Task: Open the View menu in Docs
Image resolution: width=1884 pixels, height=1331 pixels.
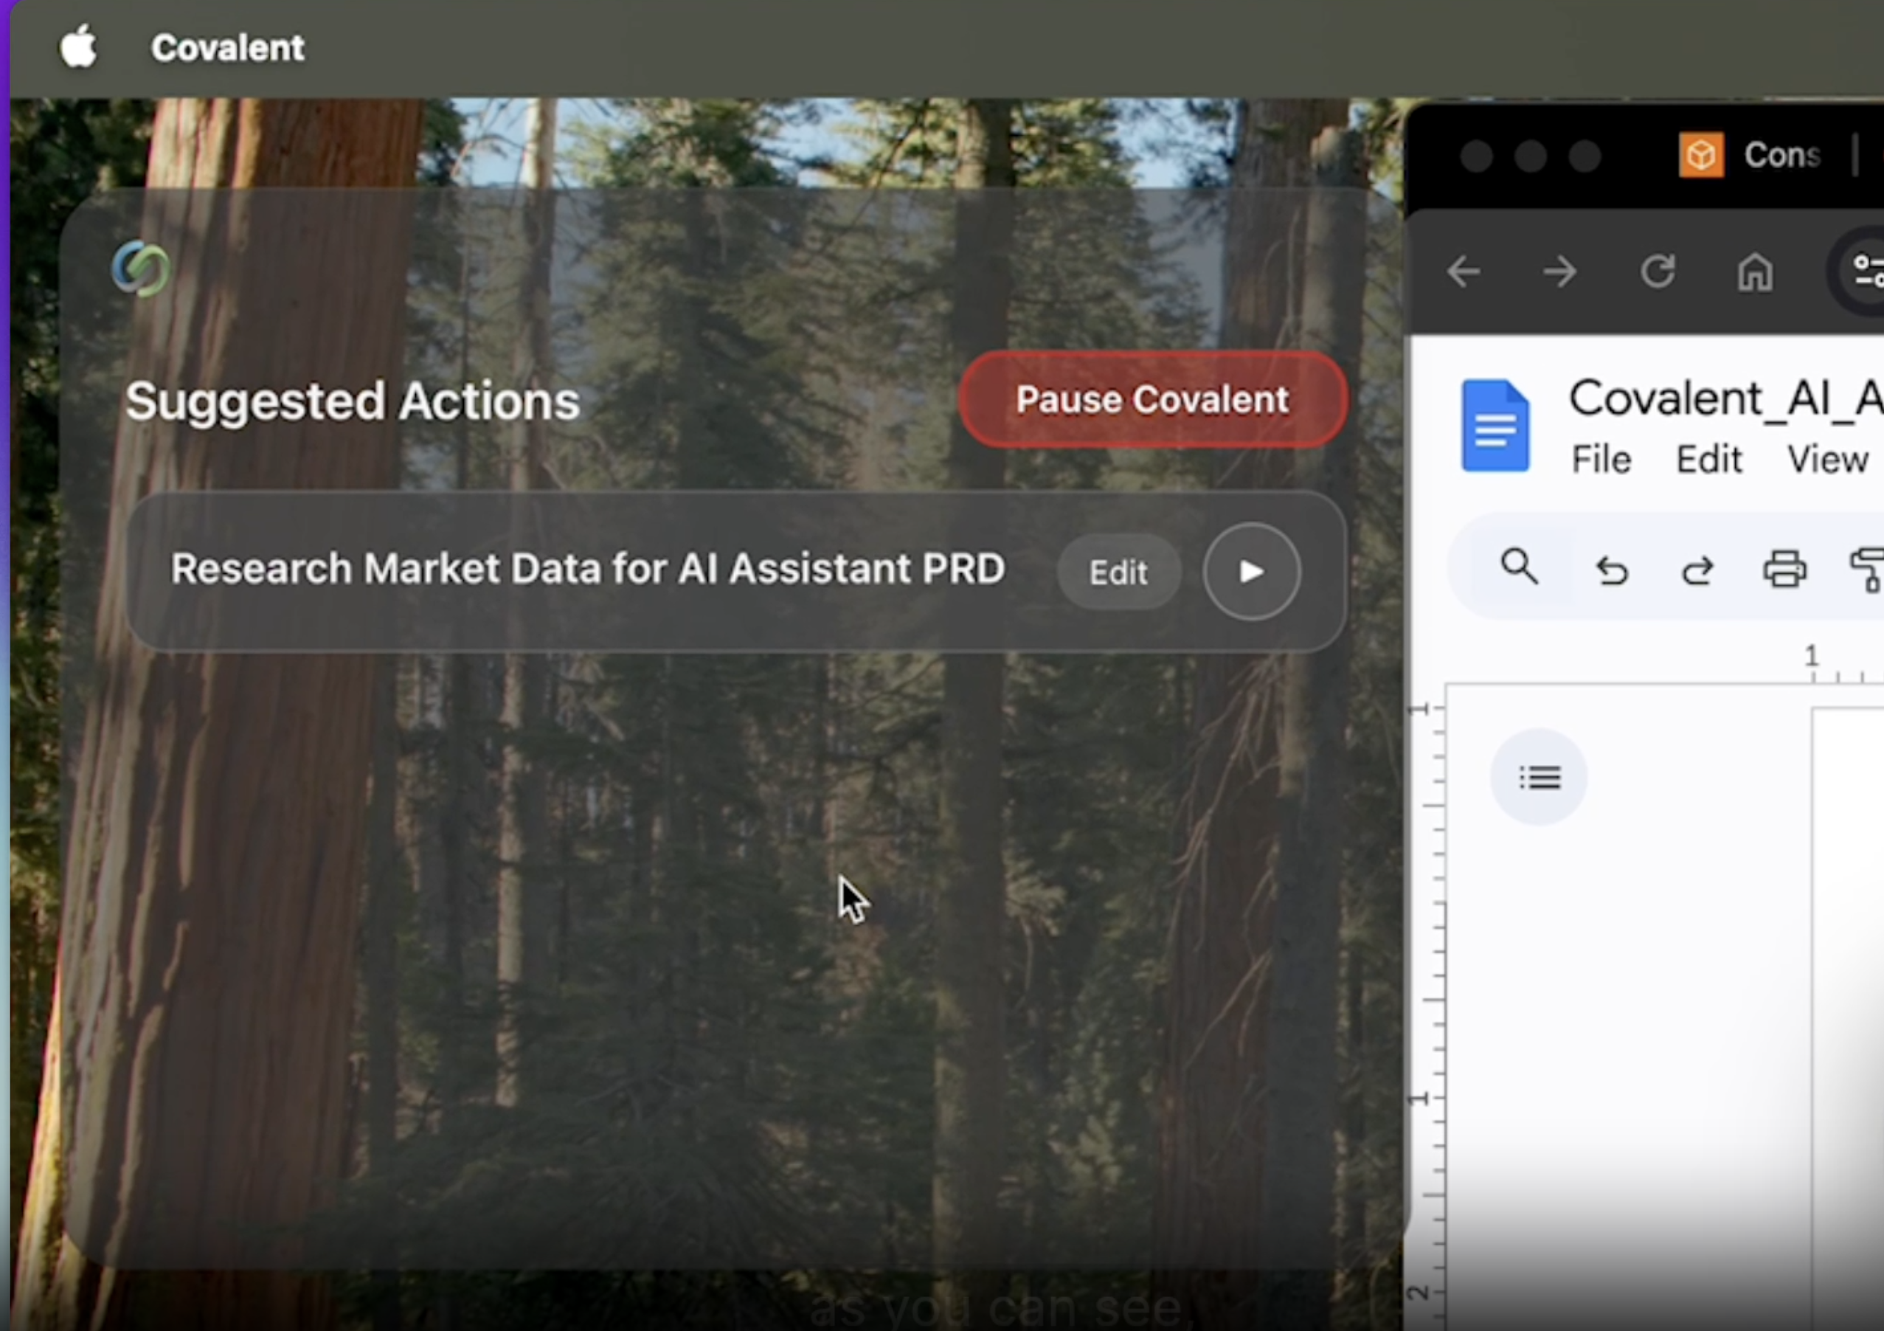Action: tap(1827, 460)
